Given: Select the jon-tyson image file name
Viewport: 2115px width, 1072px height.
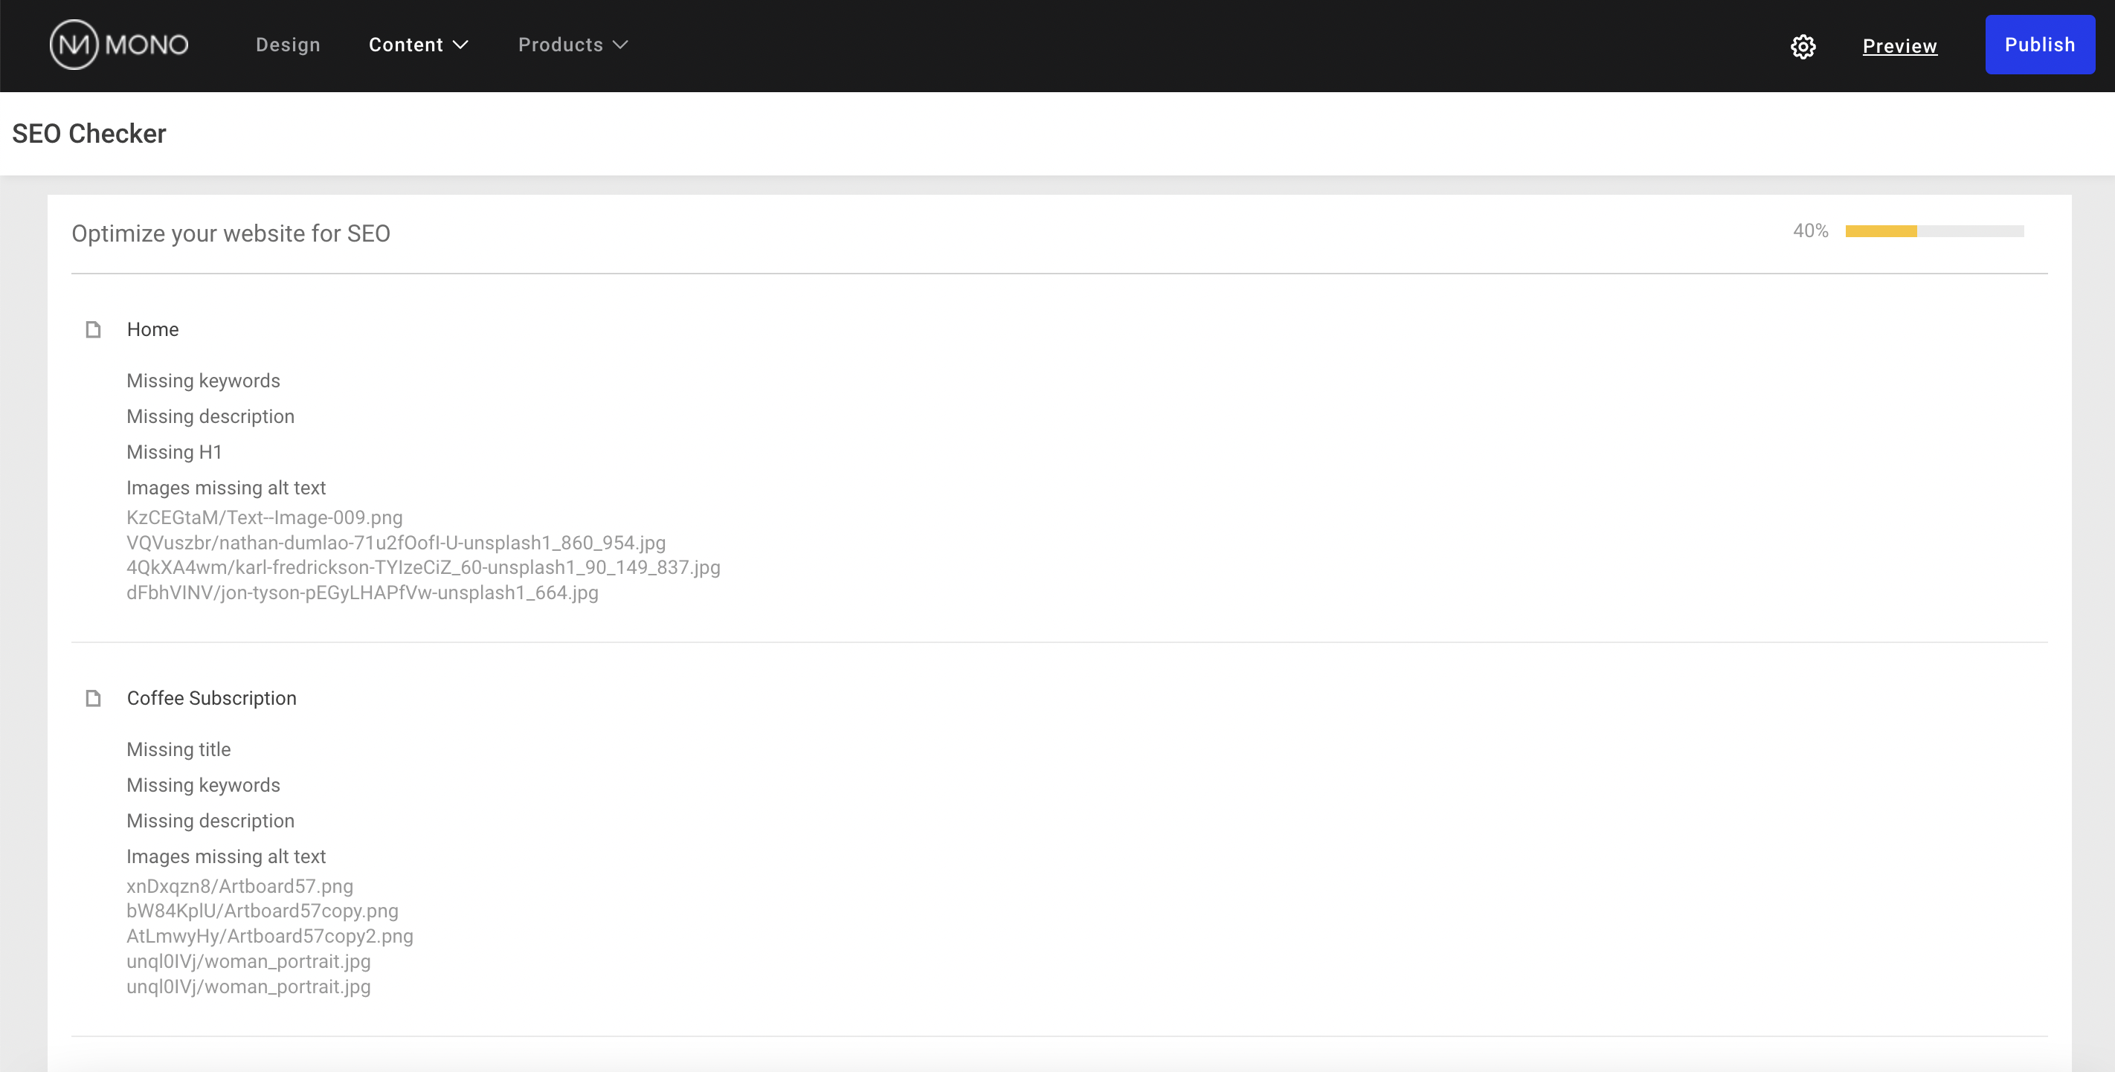Looking at the screenshot, I should click(362, 592).
